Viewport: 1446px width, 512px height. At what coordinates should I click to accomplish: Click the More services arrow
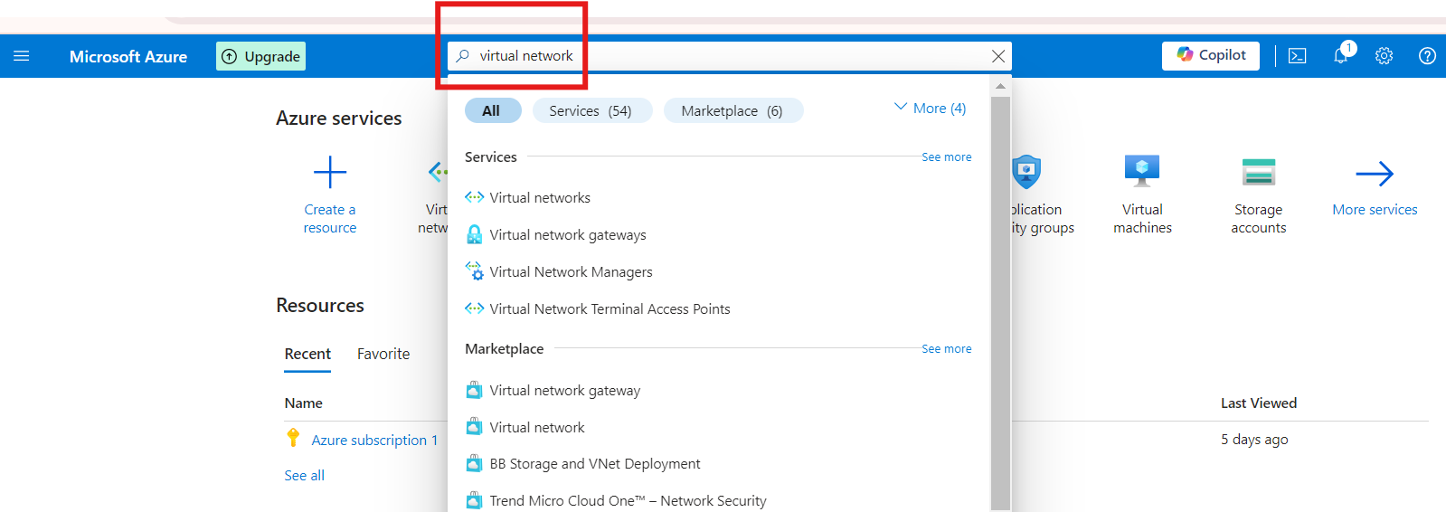click(x=1375, y=174)
